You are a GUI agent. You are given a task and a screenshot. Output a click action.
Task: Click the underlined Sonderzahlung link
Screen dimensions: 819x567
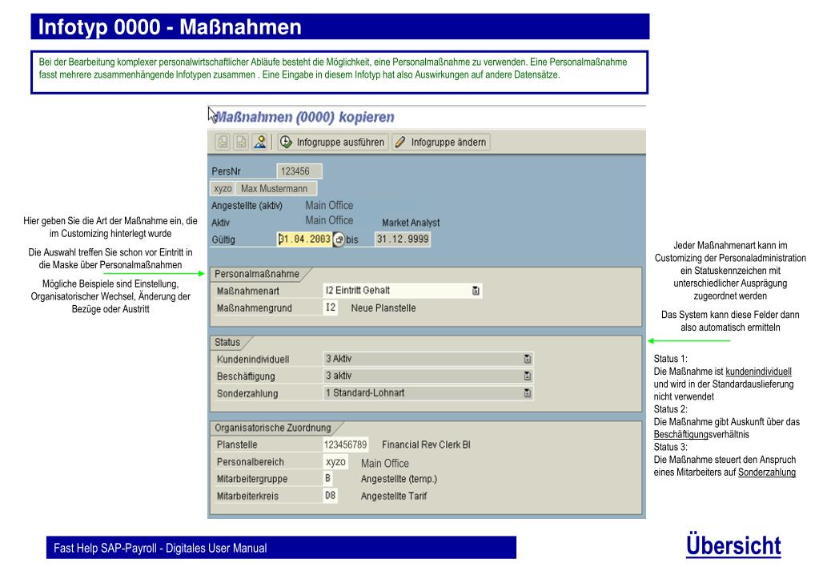(x=767, y=472)
